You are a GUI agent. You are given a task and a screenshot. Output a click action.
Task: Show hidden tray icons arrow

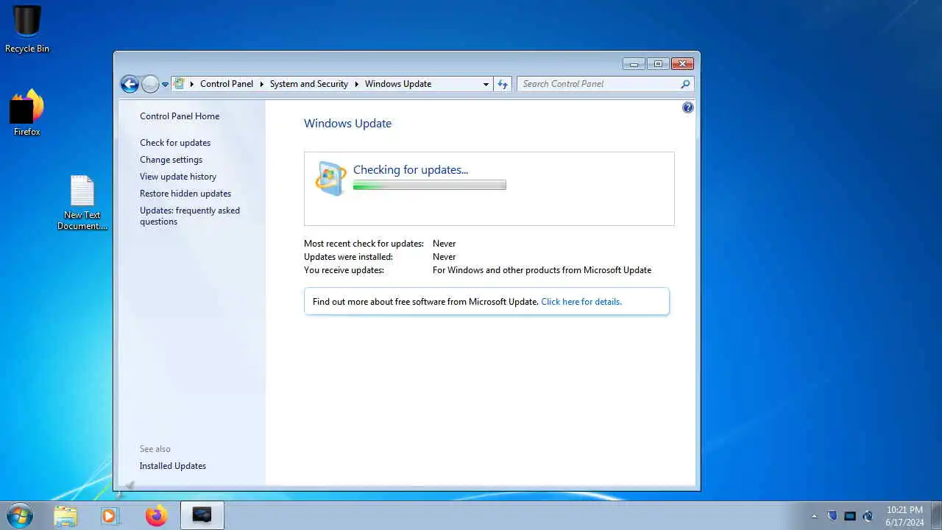click(x=814, y=516)
